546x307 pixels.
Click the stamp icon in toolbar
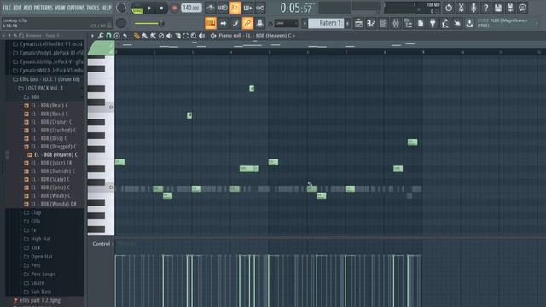click(259, 23)
